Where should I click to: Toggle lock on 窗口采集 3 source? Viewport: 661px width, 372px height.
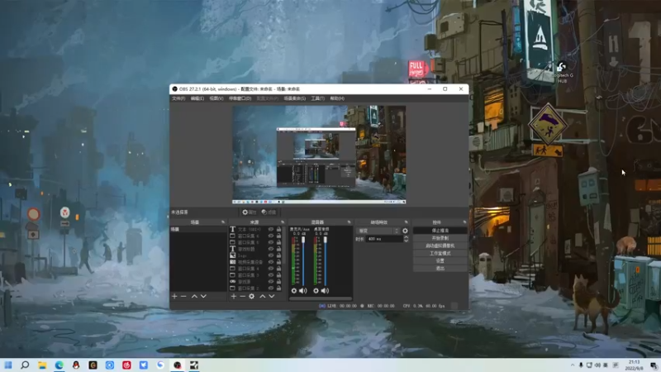[278, 275]
